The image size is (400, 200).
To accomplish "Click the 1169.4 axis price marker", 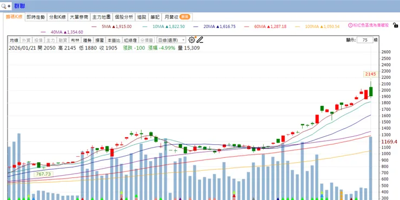I will 389,142.
